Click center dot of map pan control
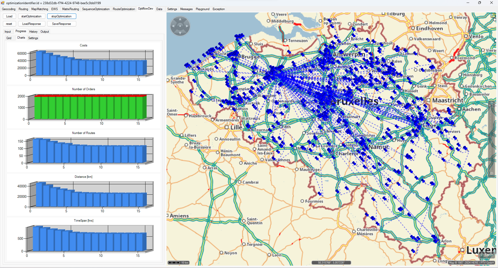Viewport: 498px width, 268px height. tap(180, 26)
